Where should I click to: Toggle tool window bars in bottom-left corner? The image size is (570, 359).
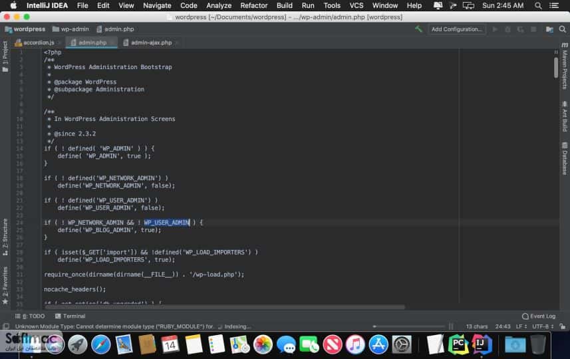click(6, 326)
